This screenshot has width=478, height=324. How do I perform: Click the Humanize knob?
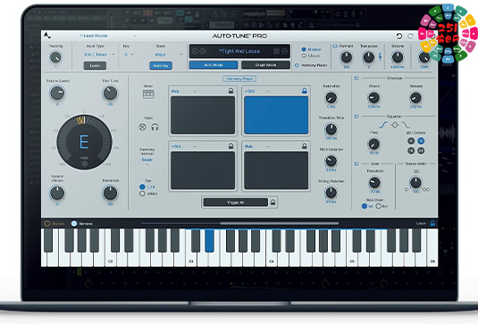point(110,193)
